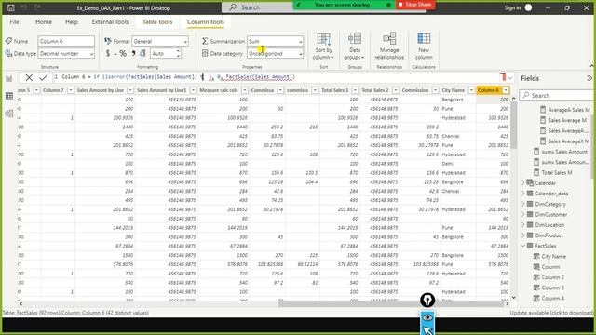Image resolution: width=596 pixels, height=335 pixels.
Task: Click the sumx Sales Amount measure icon
Action: coord(536,152)
